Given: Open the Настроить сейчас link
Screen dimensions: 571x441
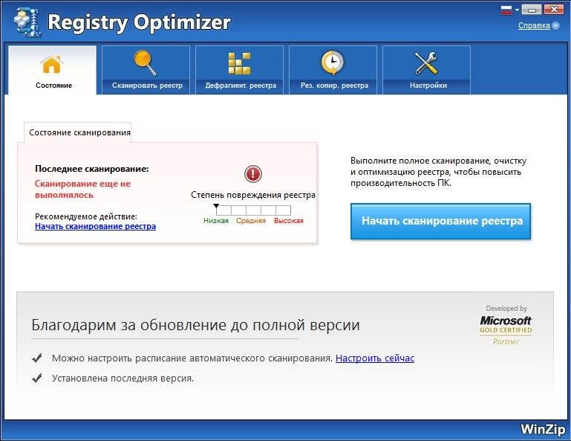Looking at the screenshot, I should (375, 358).
